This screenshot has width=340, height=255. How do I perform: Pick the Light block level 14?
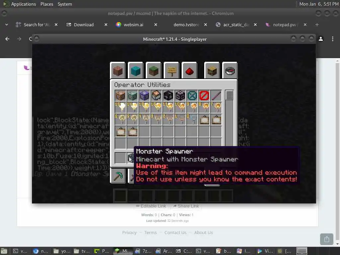click(x=132, y=108)
